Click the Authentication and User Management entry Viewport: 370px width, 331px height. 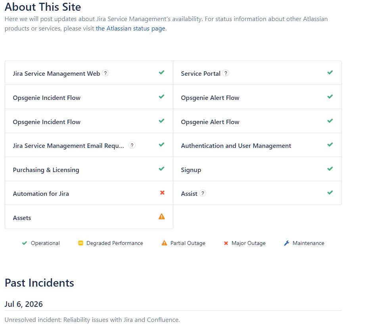click(236, 146)
